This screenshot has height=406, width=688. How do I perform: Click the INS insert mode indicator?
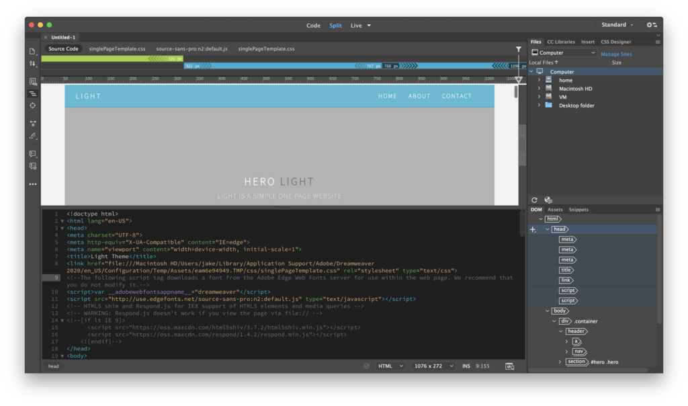(x=466, y=366)
